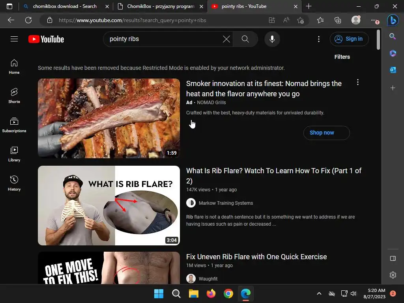The height and width of the screenshot is (303, 404).
Task: Add this page to favorites
Action: point(300,20)
